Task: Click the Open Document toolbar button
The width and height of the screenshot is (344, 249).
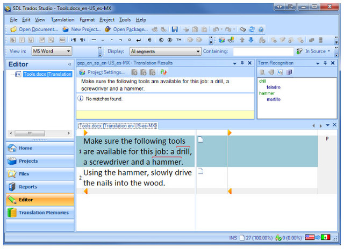Action: click(x=34, y=30)
